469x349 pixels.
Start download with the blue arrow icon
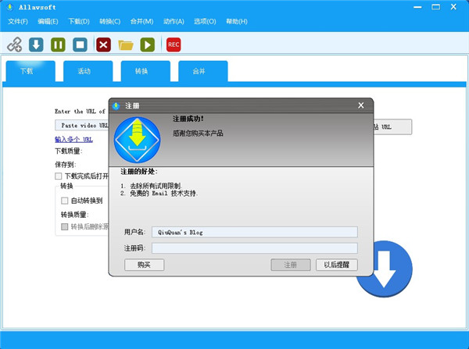tap(36, 45)
